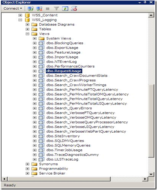Click the Refresh toolbar icon

click(x=65, y=9)
